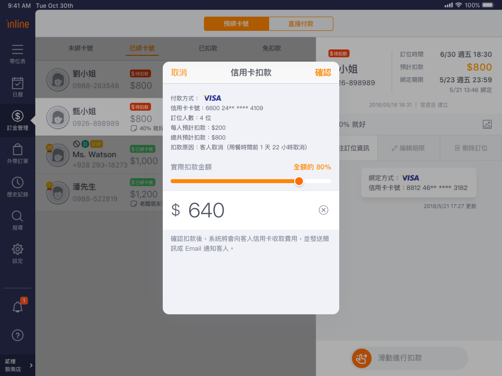Open the 帶位表 seating list icon
The width and height of the screenshot is (502, 376).
18,50
